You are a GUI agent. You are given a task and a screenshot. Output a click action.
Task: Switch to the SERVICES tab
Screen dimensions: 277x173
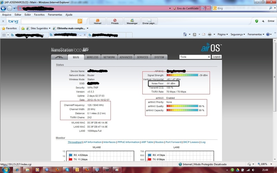pos(142,57)
